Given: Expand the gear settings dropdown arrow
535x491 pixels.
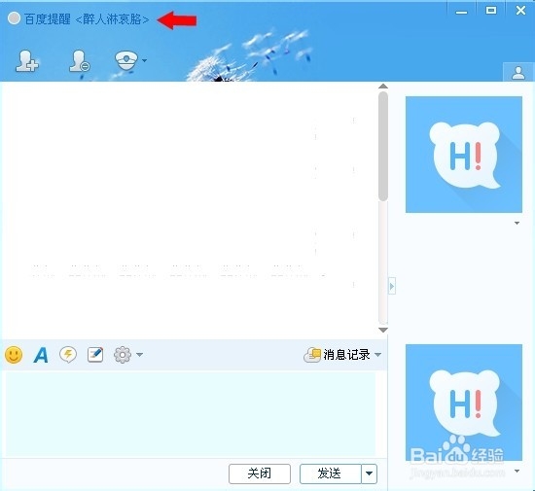Looking at the screenshot, I should [x=139, y=355].
